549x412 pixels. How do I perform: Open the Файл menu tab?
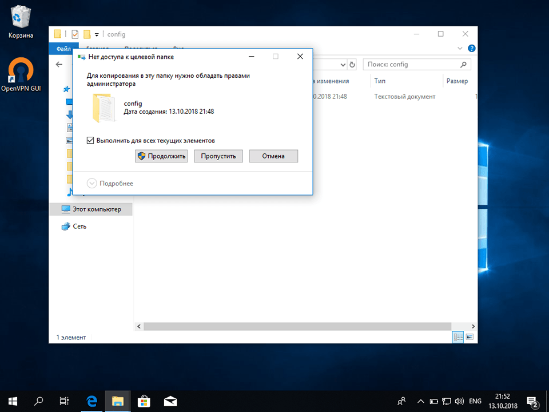pos(63,48)
